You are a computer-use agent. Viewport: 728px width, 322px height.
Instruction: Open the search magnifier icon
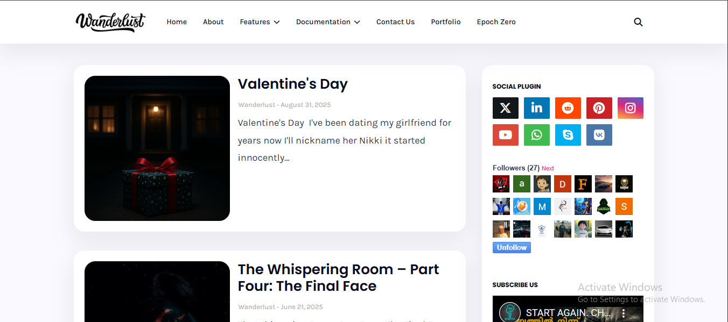coord(638,22)
